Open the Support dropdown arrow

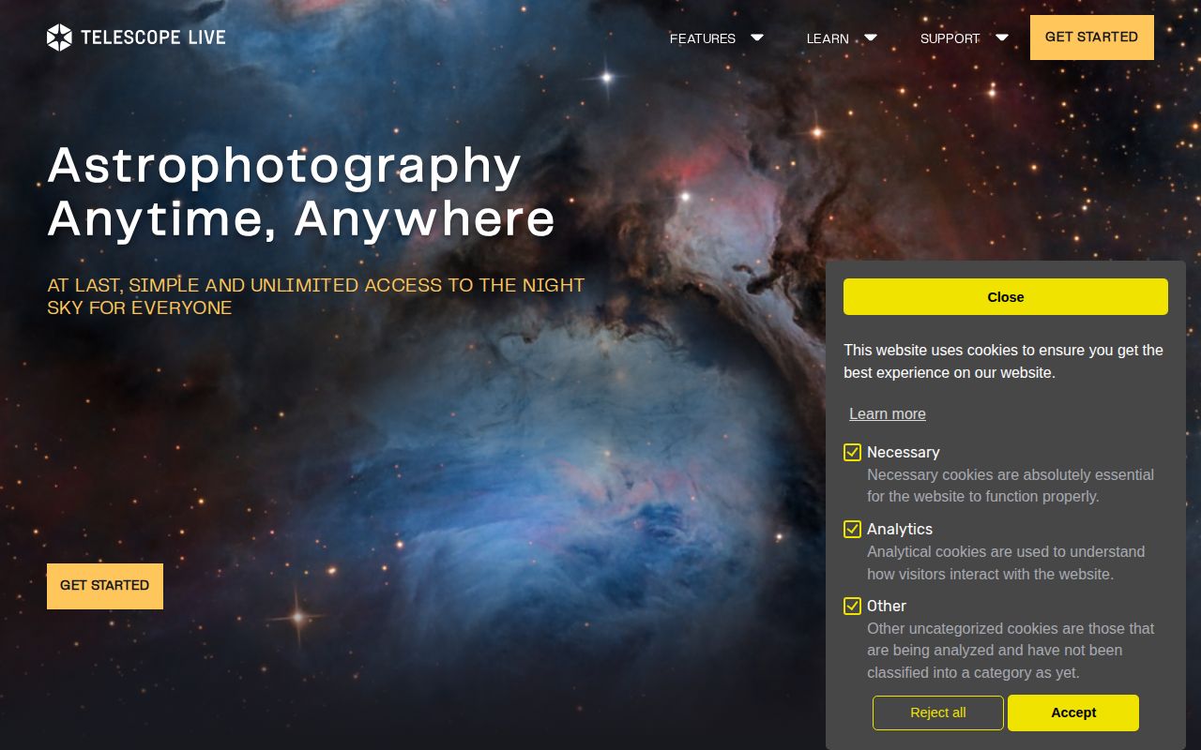click(x=1002, y=37)
